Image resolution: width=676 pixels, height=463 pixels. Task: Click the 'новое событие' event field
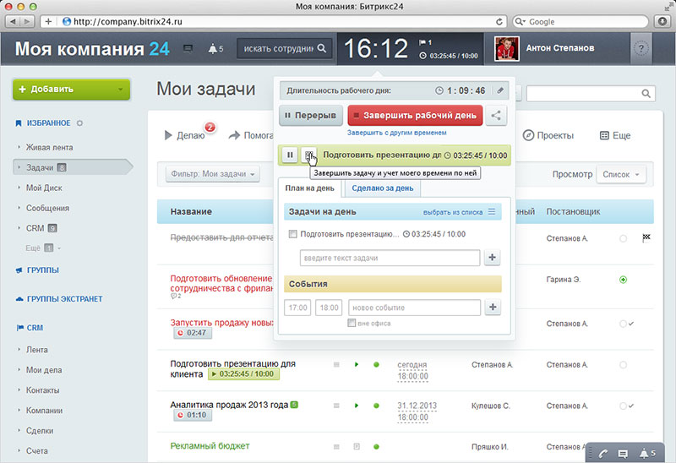pos(414,308)
